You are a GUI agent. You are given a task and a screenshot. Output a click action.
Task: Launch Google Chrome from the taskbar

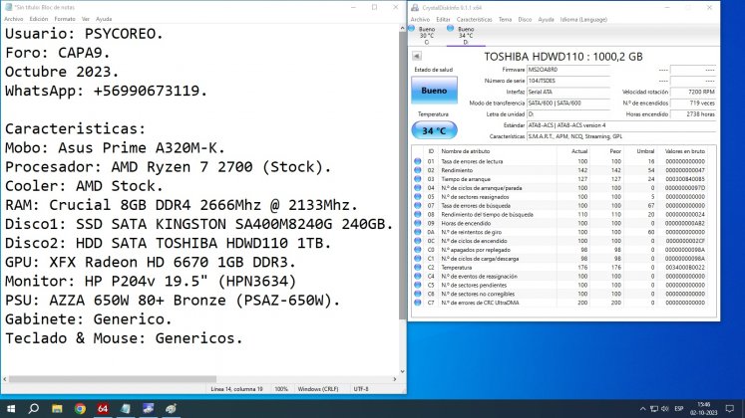coord(80,408)
